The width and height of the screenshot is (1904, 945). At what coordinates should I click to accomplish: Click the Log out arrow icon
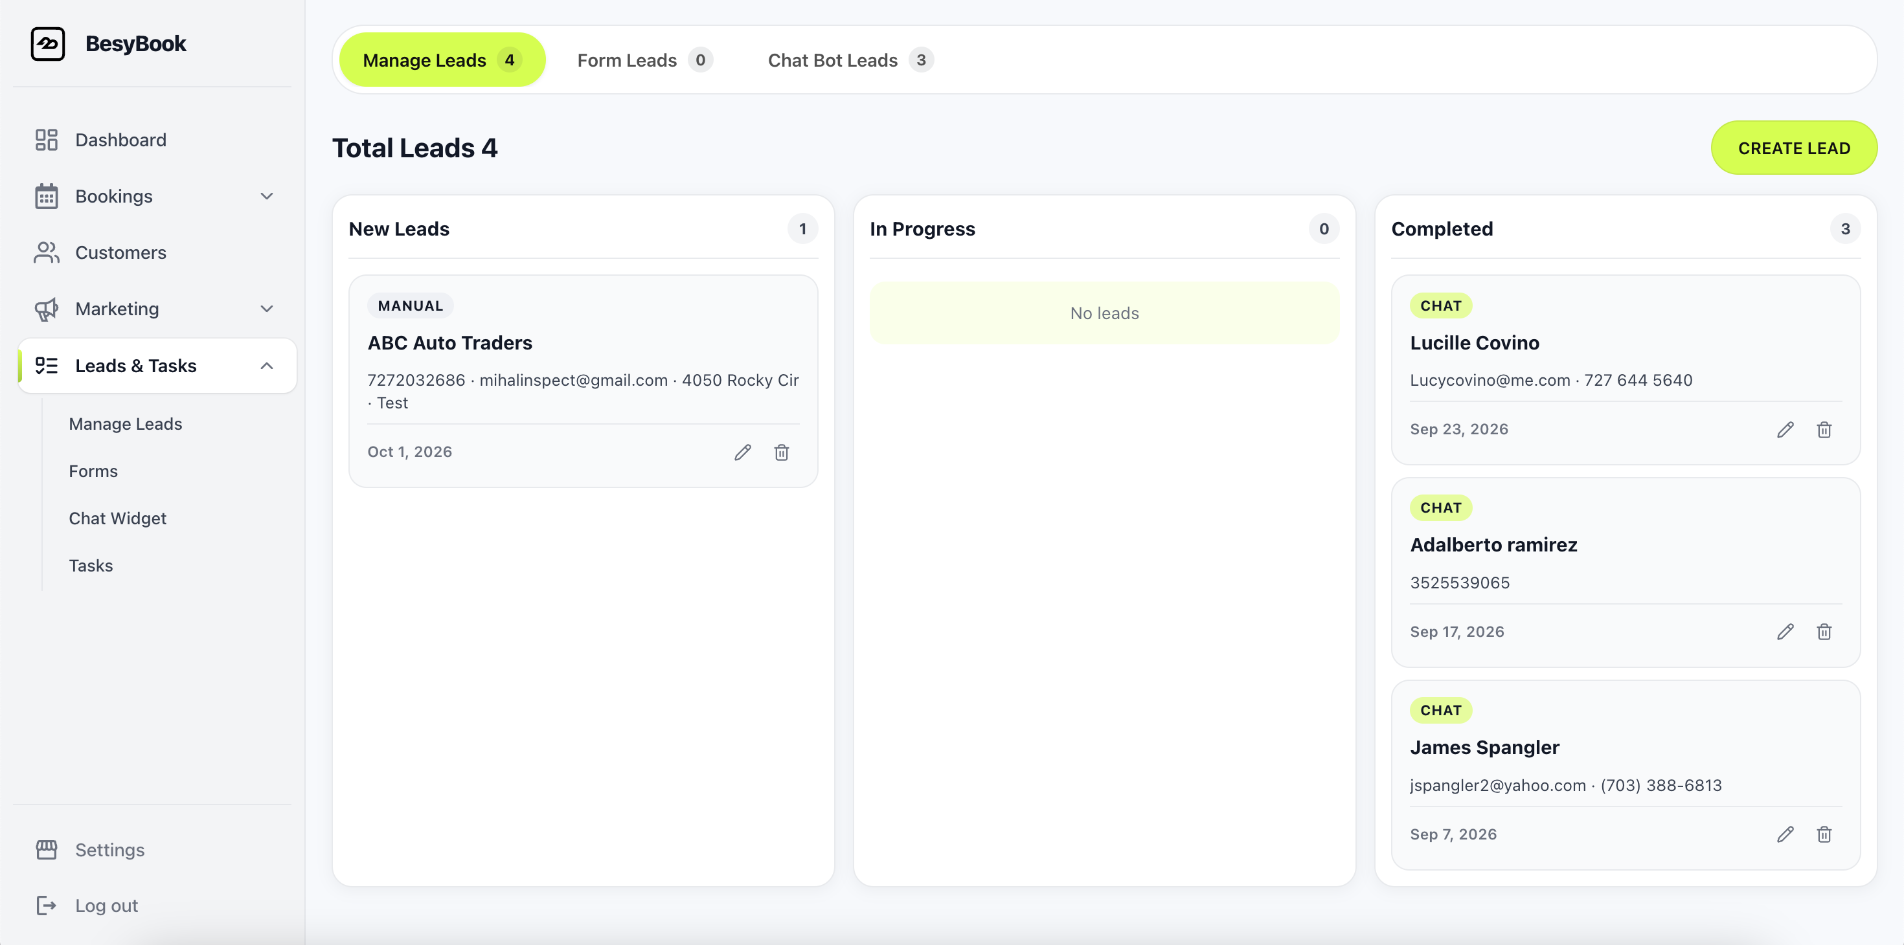click(x=47, y=906)
